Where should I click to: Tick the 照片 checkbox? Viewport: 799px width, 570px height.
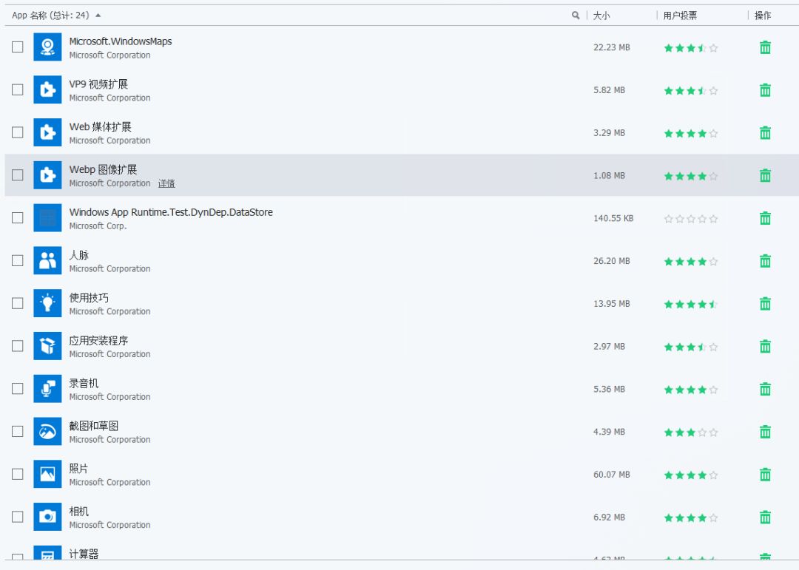pos(17,475)
